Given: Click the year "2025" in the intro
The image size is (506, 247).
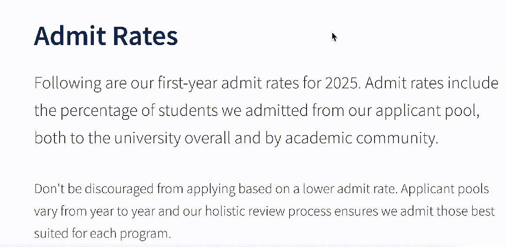Looking at the screenshot, I should click(342, 83).
